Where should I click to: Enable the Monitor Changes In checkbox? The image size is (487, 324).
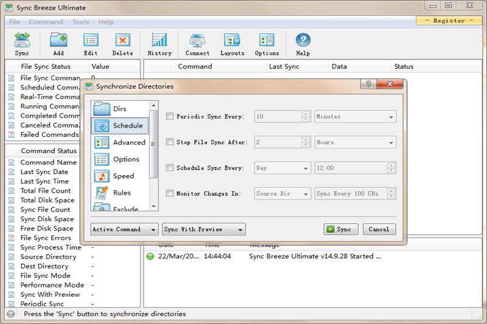(x=170, y=193)
